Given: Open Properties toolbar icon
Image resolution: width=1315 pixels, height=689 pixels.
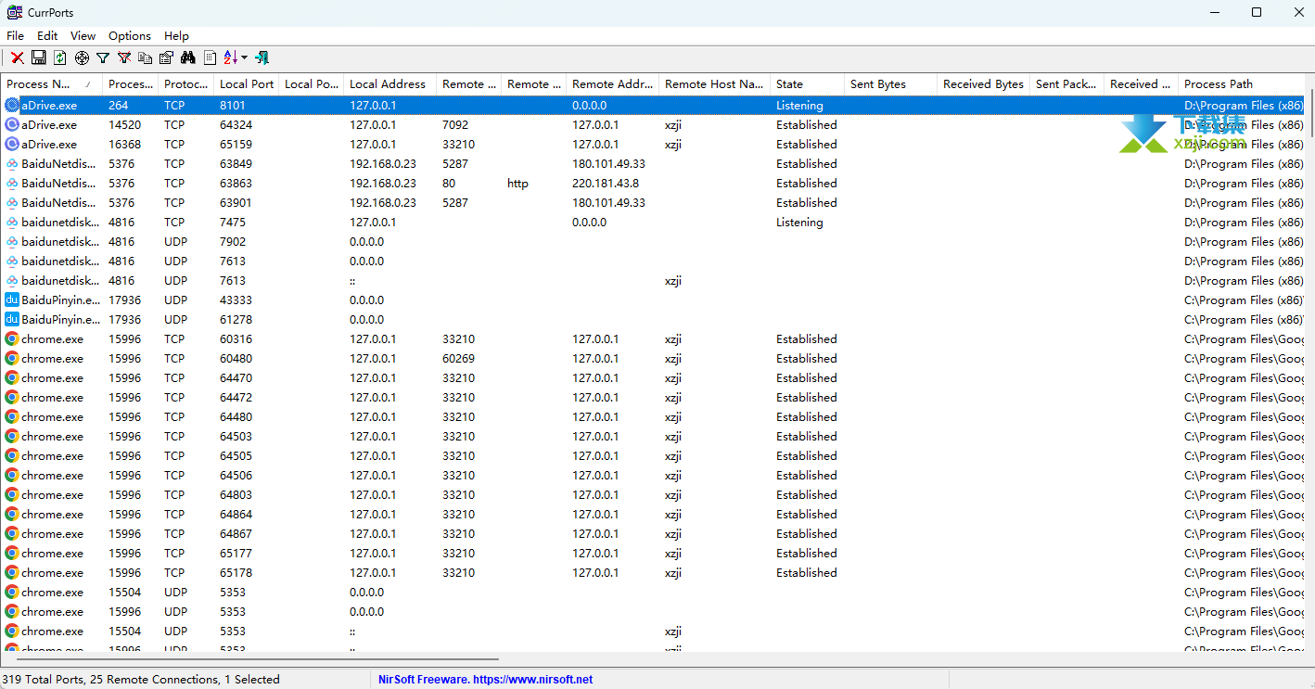Looking at the screenshot, I should (x=167, y=57).
